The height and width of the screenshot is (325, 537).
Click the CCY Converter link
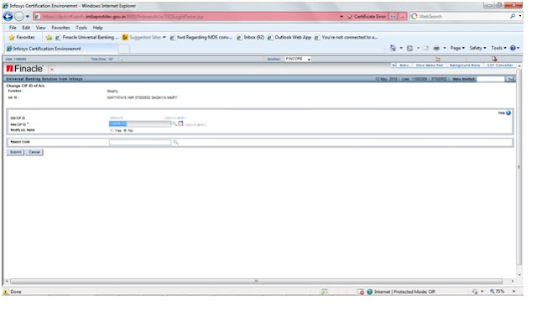[500, 66]
